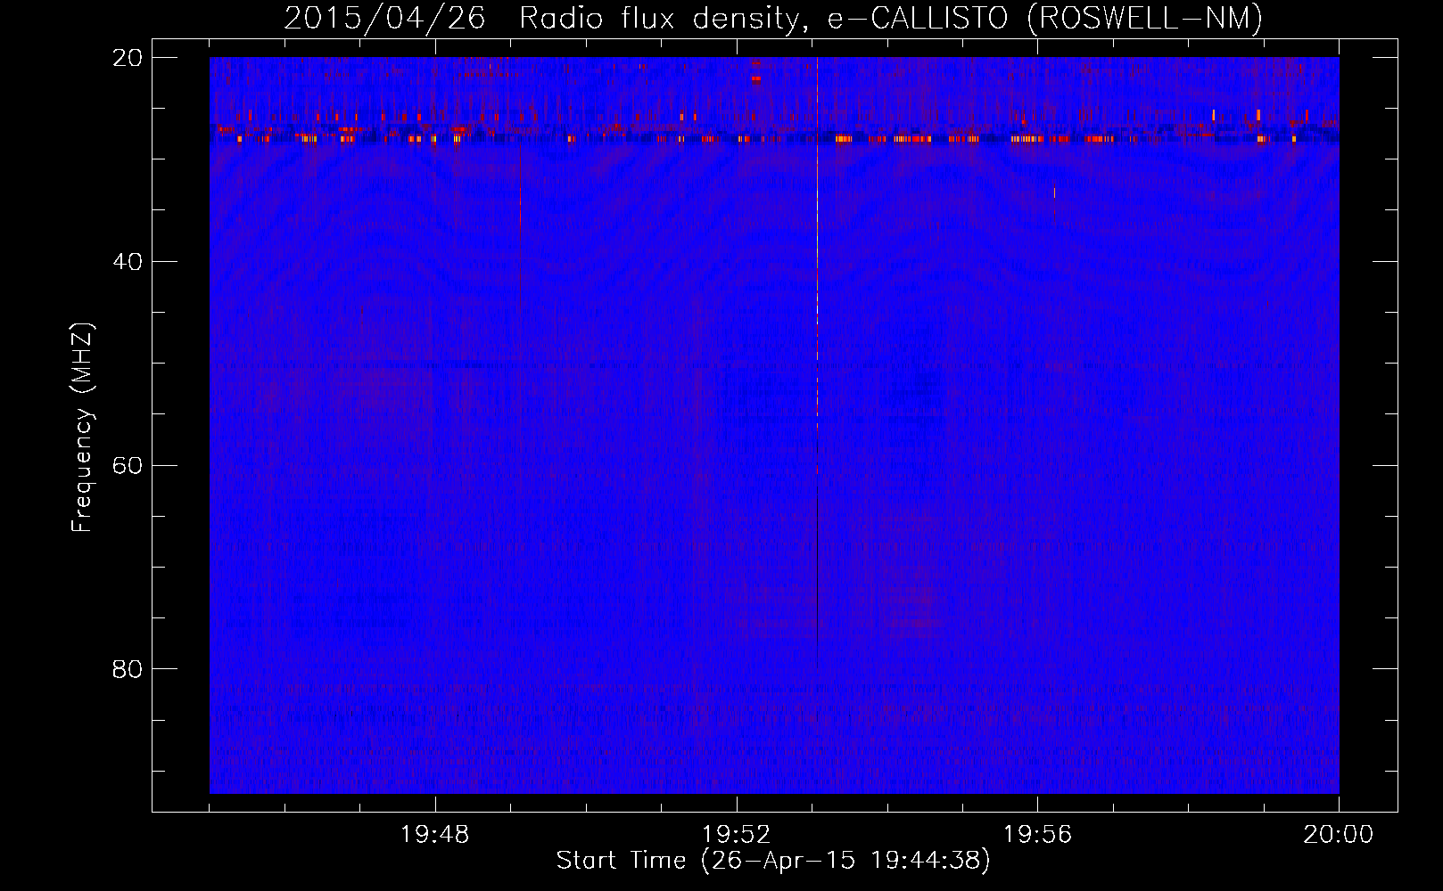Click the 19:56 time tick label
This screenshot has width=1443, height=891.
click(1037, 835)
